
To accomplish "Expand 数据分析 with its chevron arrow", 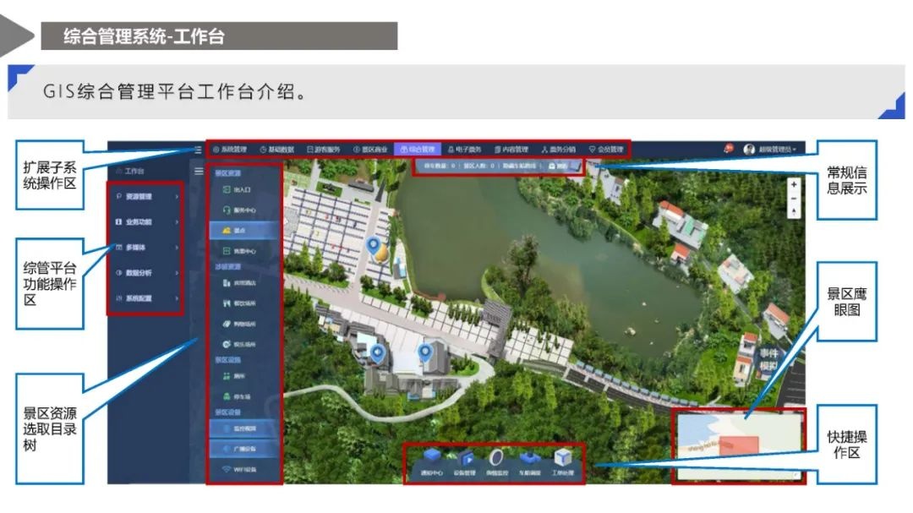I will [177, 272].
